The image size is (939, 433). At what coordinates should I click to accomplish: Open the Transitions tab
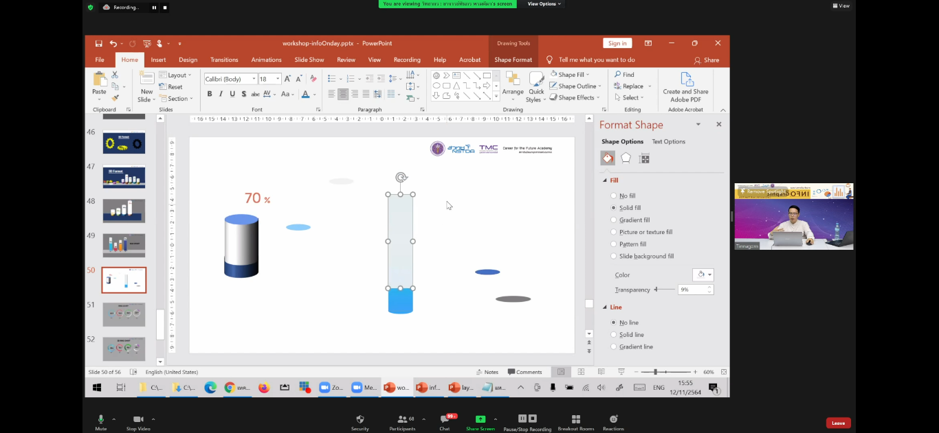click(224, 60)
